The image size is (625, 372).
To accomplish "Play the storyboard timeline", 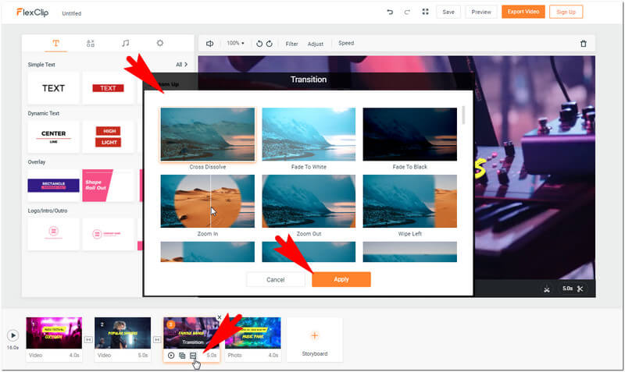I will click(12, 335).
